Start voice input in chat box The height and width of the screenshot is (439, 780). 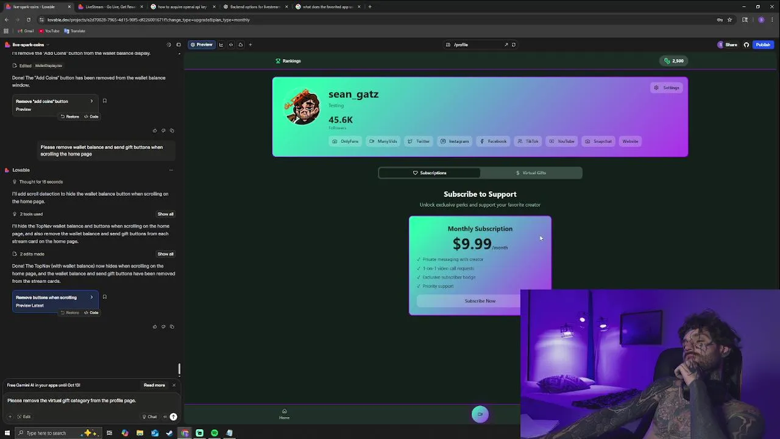click(165, 416)
